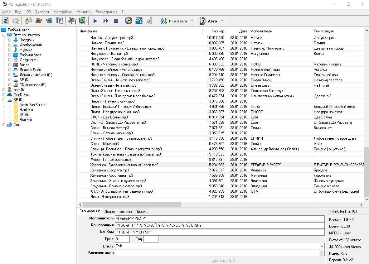Screen dimensions: 369x264
Task: Click the Excel export icon
Action: point(82,21)
